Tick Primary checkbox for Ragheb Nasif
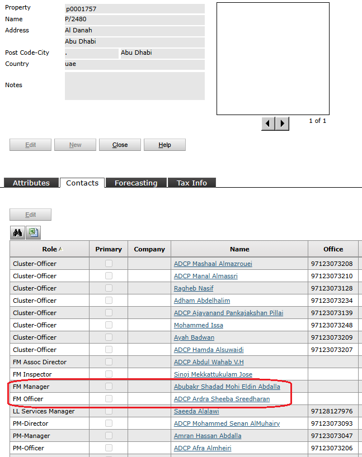Image resolution: width=362 pixels, height=457 pixels. coord(109,288)
